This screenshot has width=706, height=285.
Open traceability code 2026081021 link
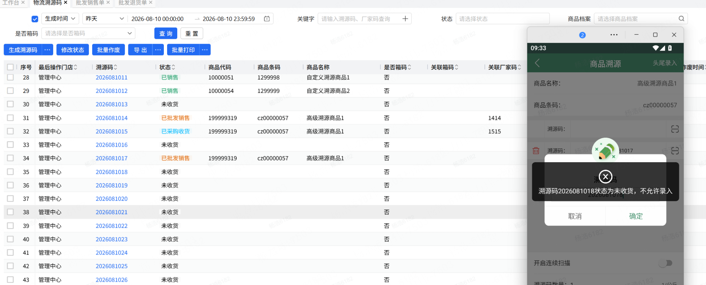111,212
